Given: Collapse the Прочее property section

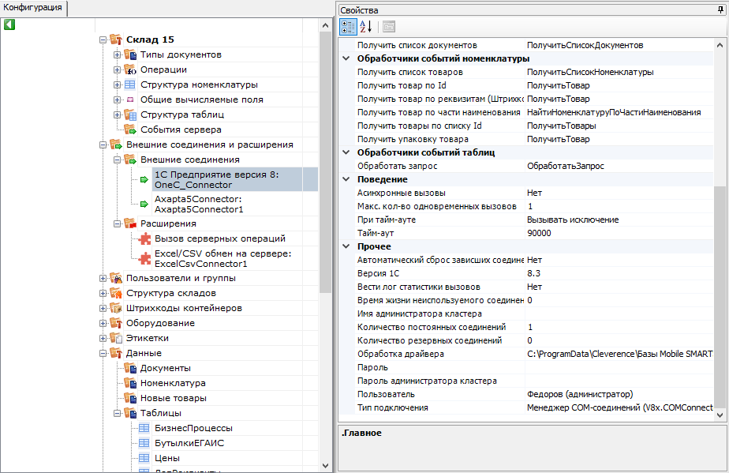Looking at the screenshot, I should click(346, 246).
